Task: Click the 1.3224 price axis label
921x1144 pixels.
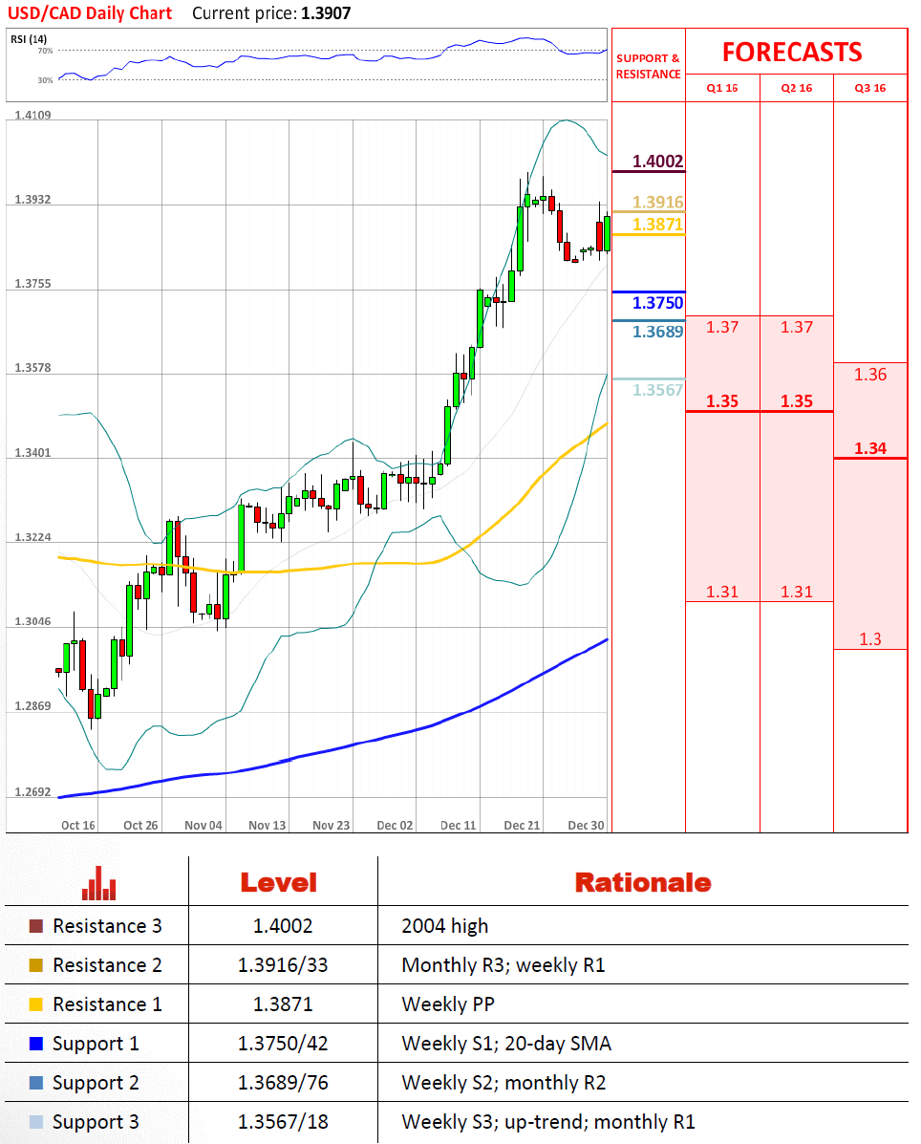Action: pos(32,538)
